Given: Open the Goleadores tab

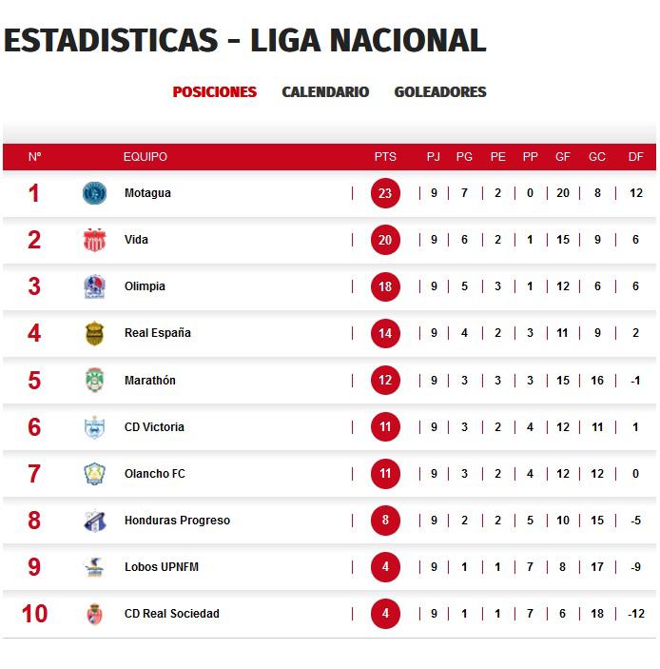Looking at the screenshot, I should [440, 92].
